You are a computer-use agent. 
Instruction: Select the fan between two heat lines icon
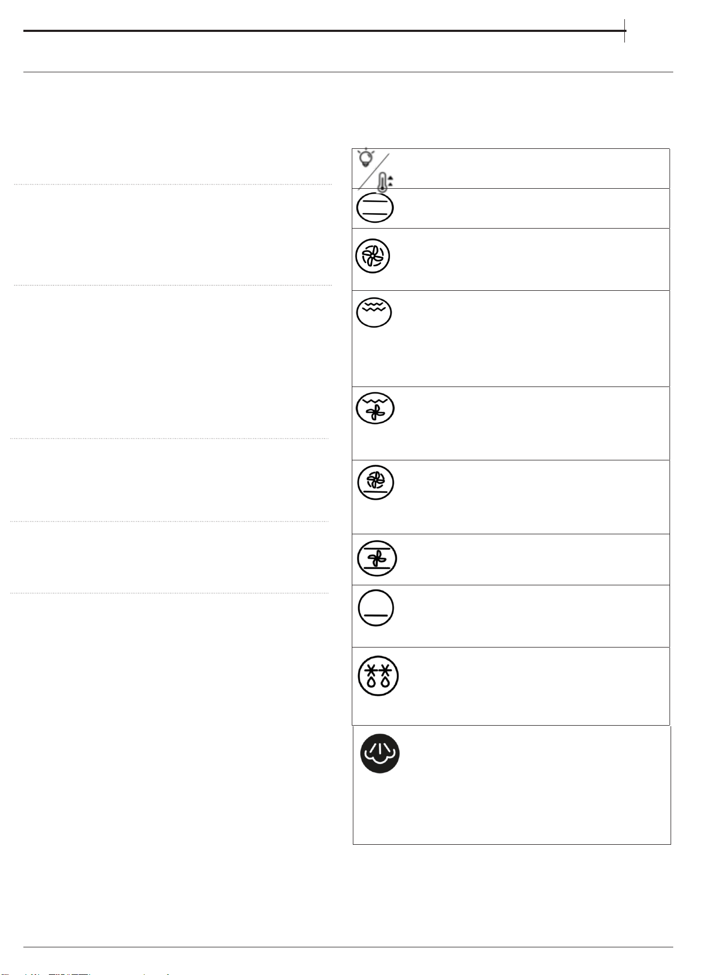coord(377,559)
